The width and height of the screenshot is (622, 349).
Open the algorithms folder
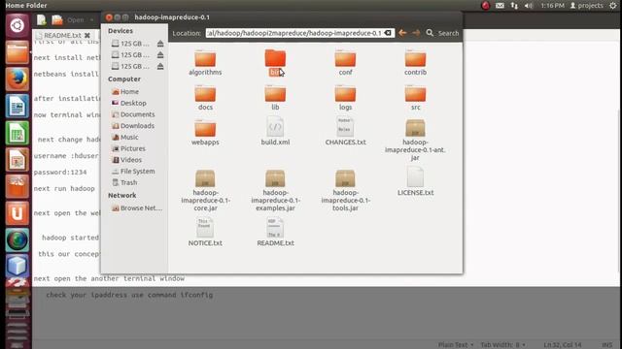tap(205, 62)
